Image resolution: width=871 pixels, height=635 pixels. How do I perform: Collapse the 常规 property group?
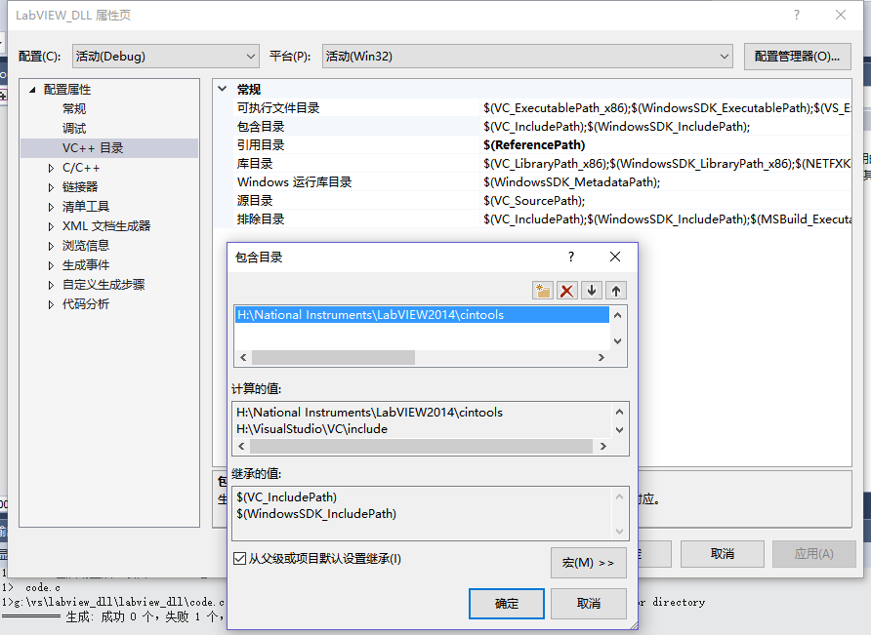223,89
